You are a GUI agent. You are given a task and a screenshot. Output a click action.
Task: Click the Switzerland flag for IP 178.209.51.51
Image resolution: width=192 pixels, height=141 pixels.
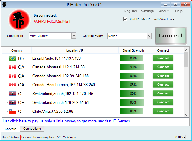tap(12, 102)
